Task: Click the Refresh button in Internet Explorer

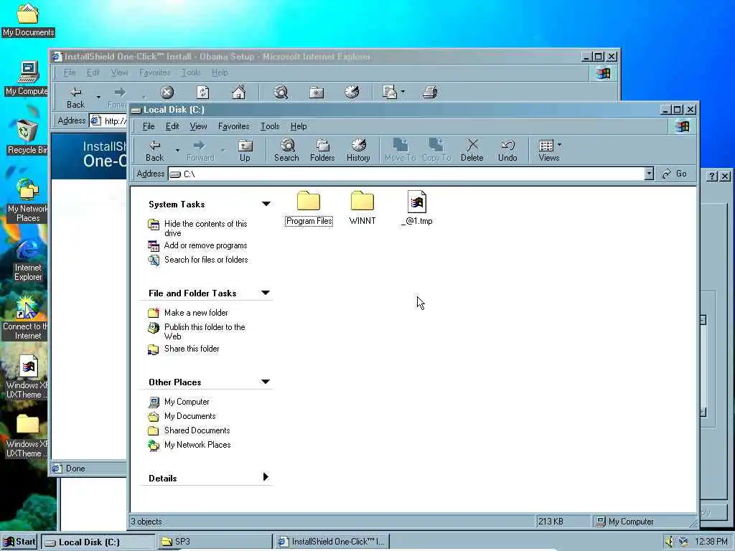Action: 202,93
